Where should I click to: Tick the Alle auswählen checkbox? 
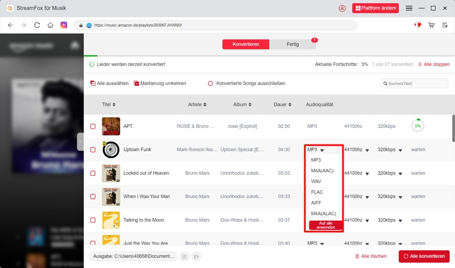tap(93, 83)
